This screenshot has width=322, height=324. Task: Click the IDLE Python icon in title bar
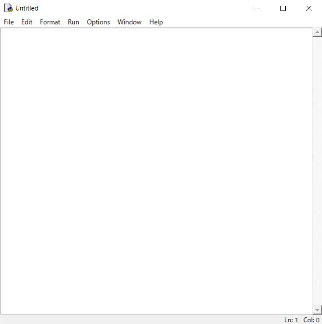pos(8,8)
